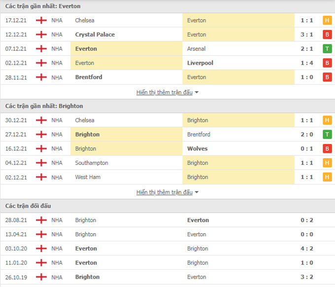Click Crystal Palace team name

[x=95, y=35]
